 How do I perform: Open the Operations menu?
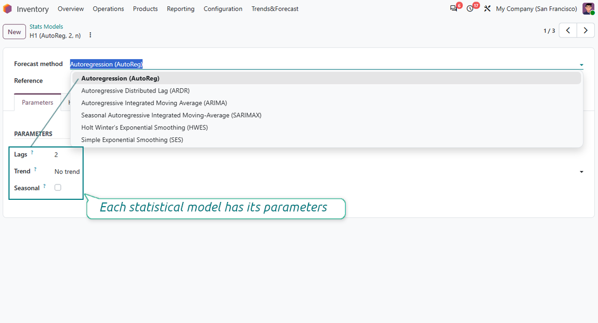(x=108, y=9)
